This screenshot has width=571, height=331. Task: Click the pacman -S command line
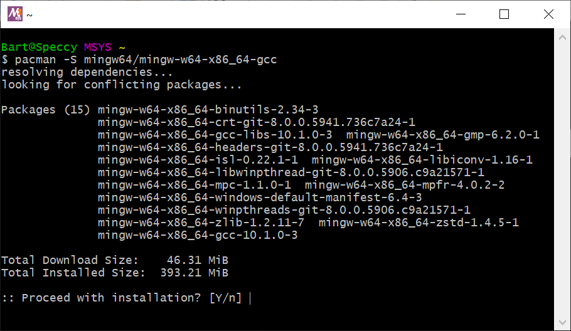pyautogui.click(x=139, y=60)
